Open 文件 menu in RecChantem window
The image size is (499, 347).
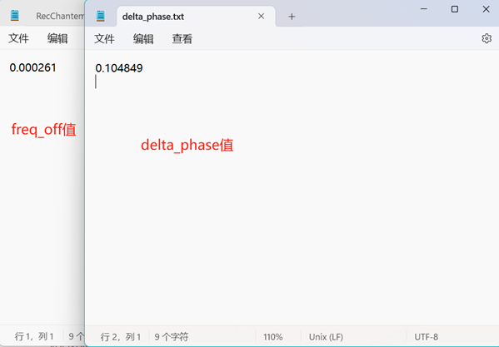tap(18, 38)
